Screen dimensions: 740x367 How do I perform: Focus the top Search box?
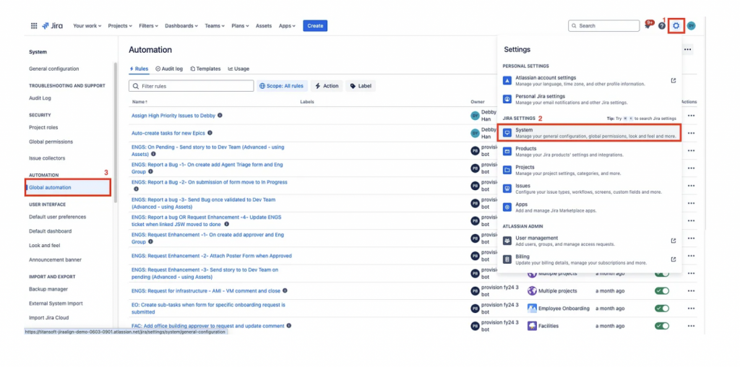(x=603, y=26)
